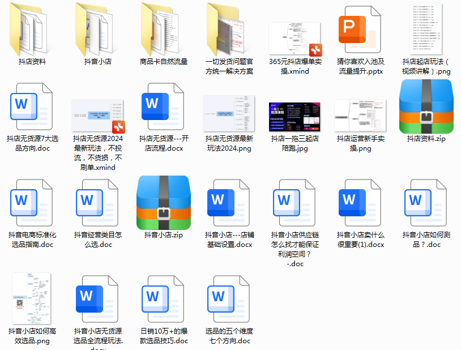Viewport: 461px width, 350px height.
Task: Click the file name "抖店无货源---开店流程.docx"
Action: point(164,143)
